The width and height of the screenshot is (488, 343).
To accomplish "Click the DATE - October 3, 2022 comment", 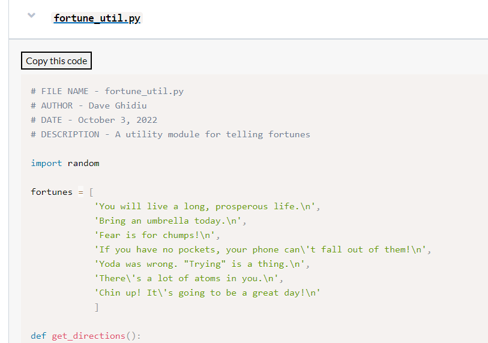I will pyautogui.click(x=94, y=120).
